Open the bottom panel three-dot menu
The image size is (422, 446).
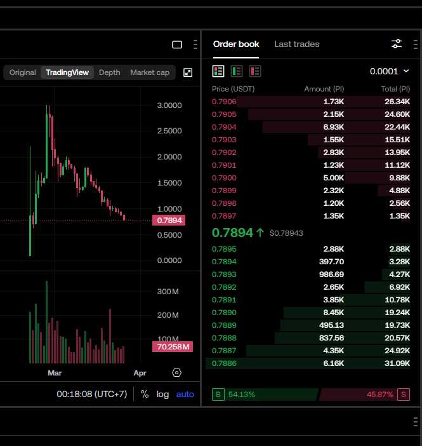[416, 422]
